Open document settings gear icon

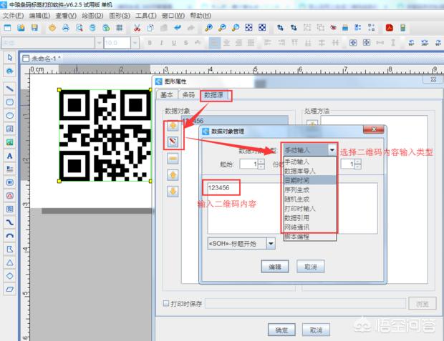pos(52,28)
